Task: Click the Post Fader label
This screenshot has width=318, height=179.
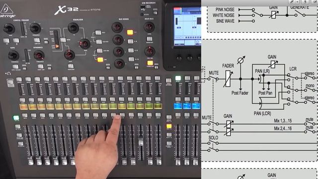Action: pos(240,93)
